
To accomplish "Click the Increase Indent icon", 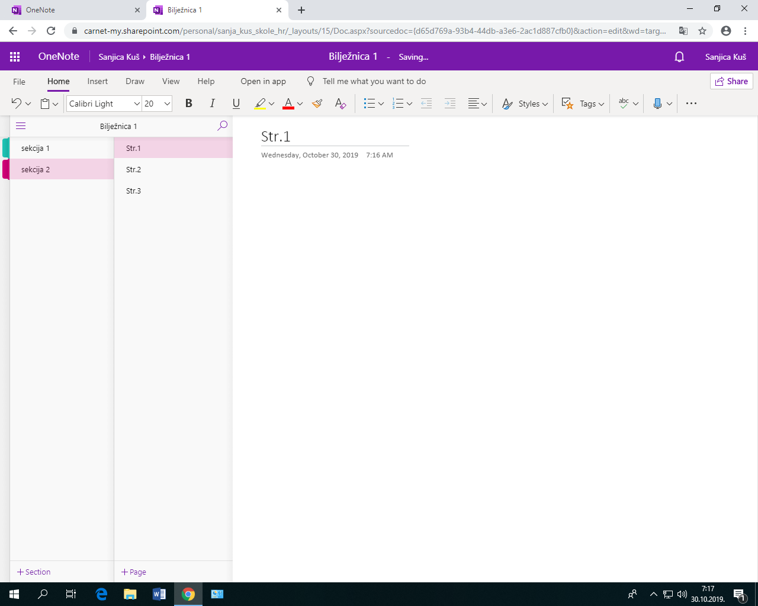I will [x=450, y=104].
